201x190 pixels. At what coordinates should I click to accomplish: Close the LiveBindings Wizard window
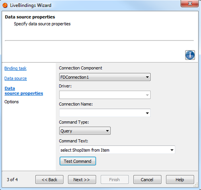(x=190, y=4)
